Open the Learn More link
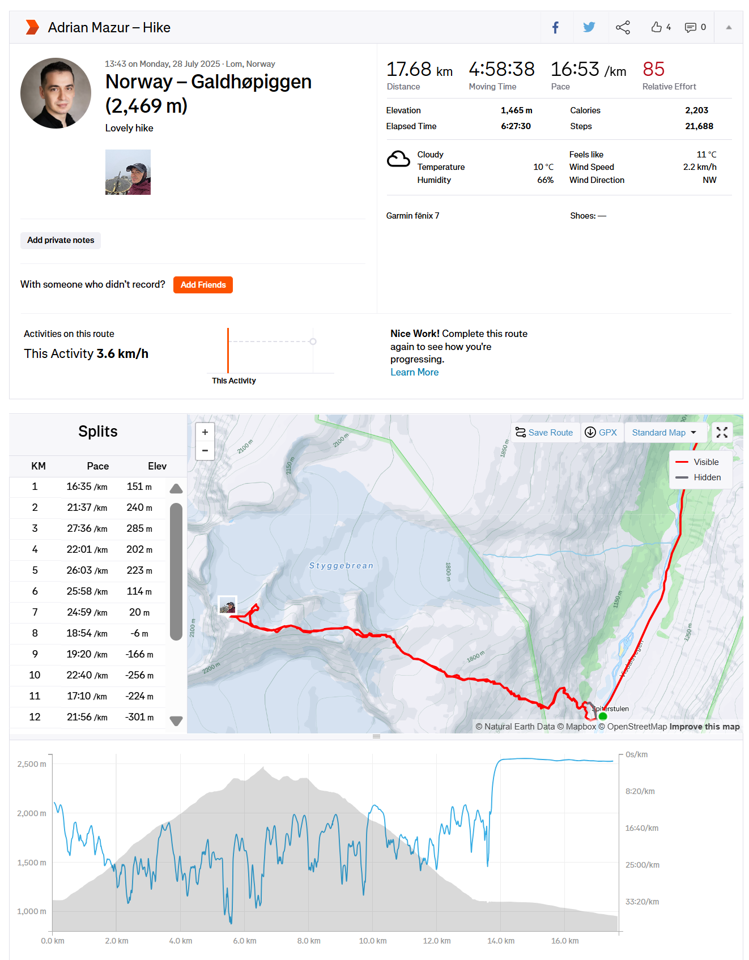Screen dimensions: 749x960 click(414, 372)
